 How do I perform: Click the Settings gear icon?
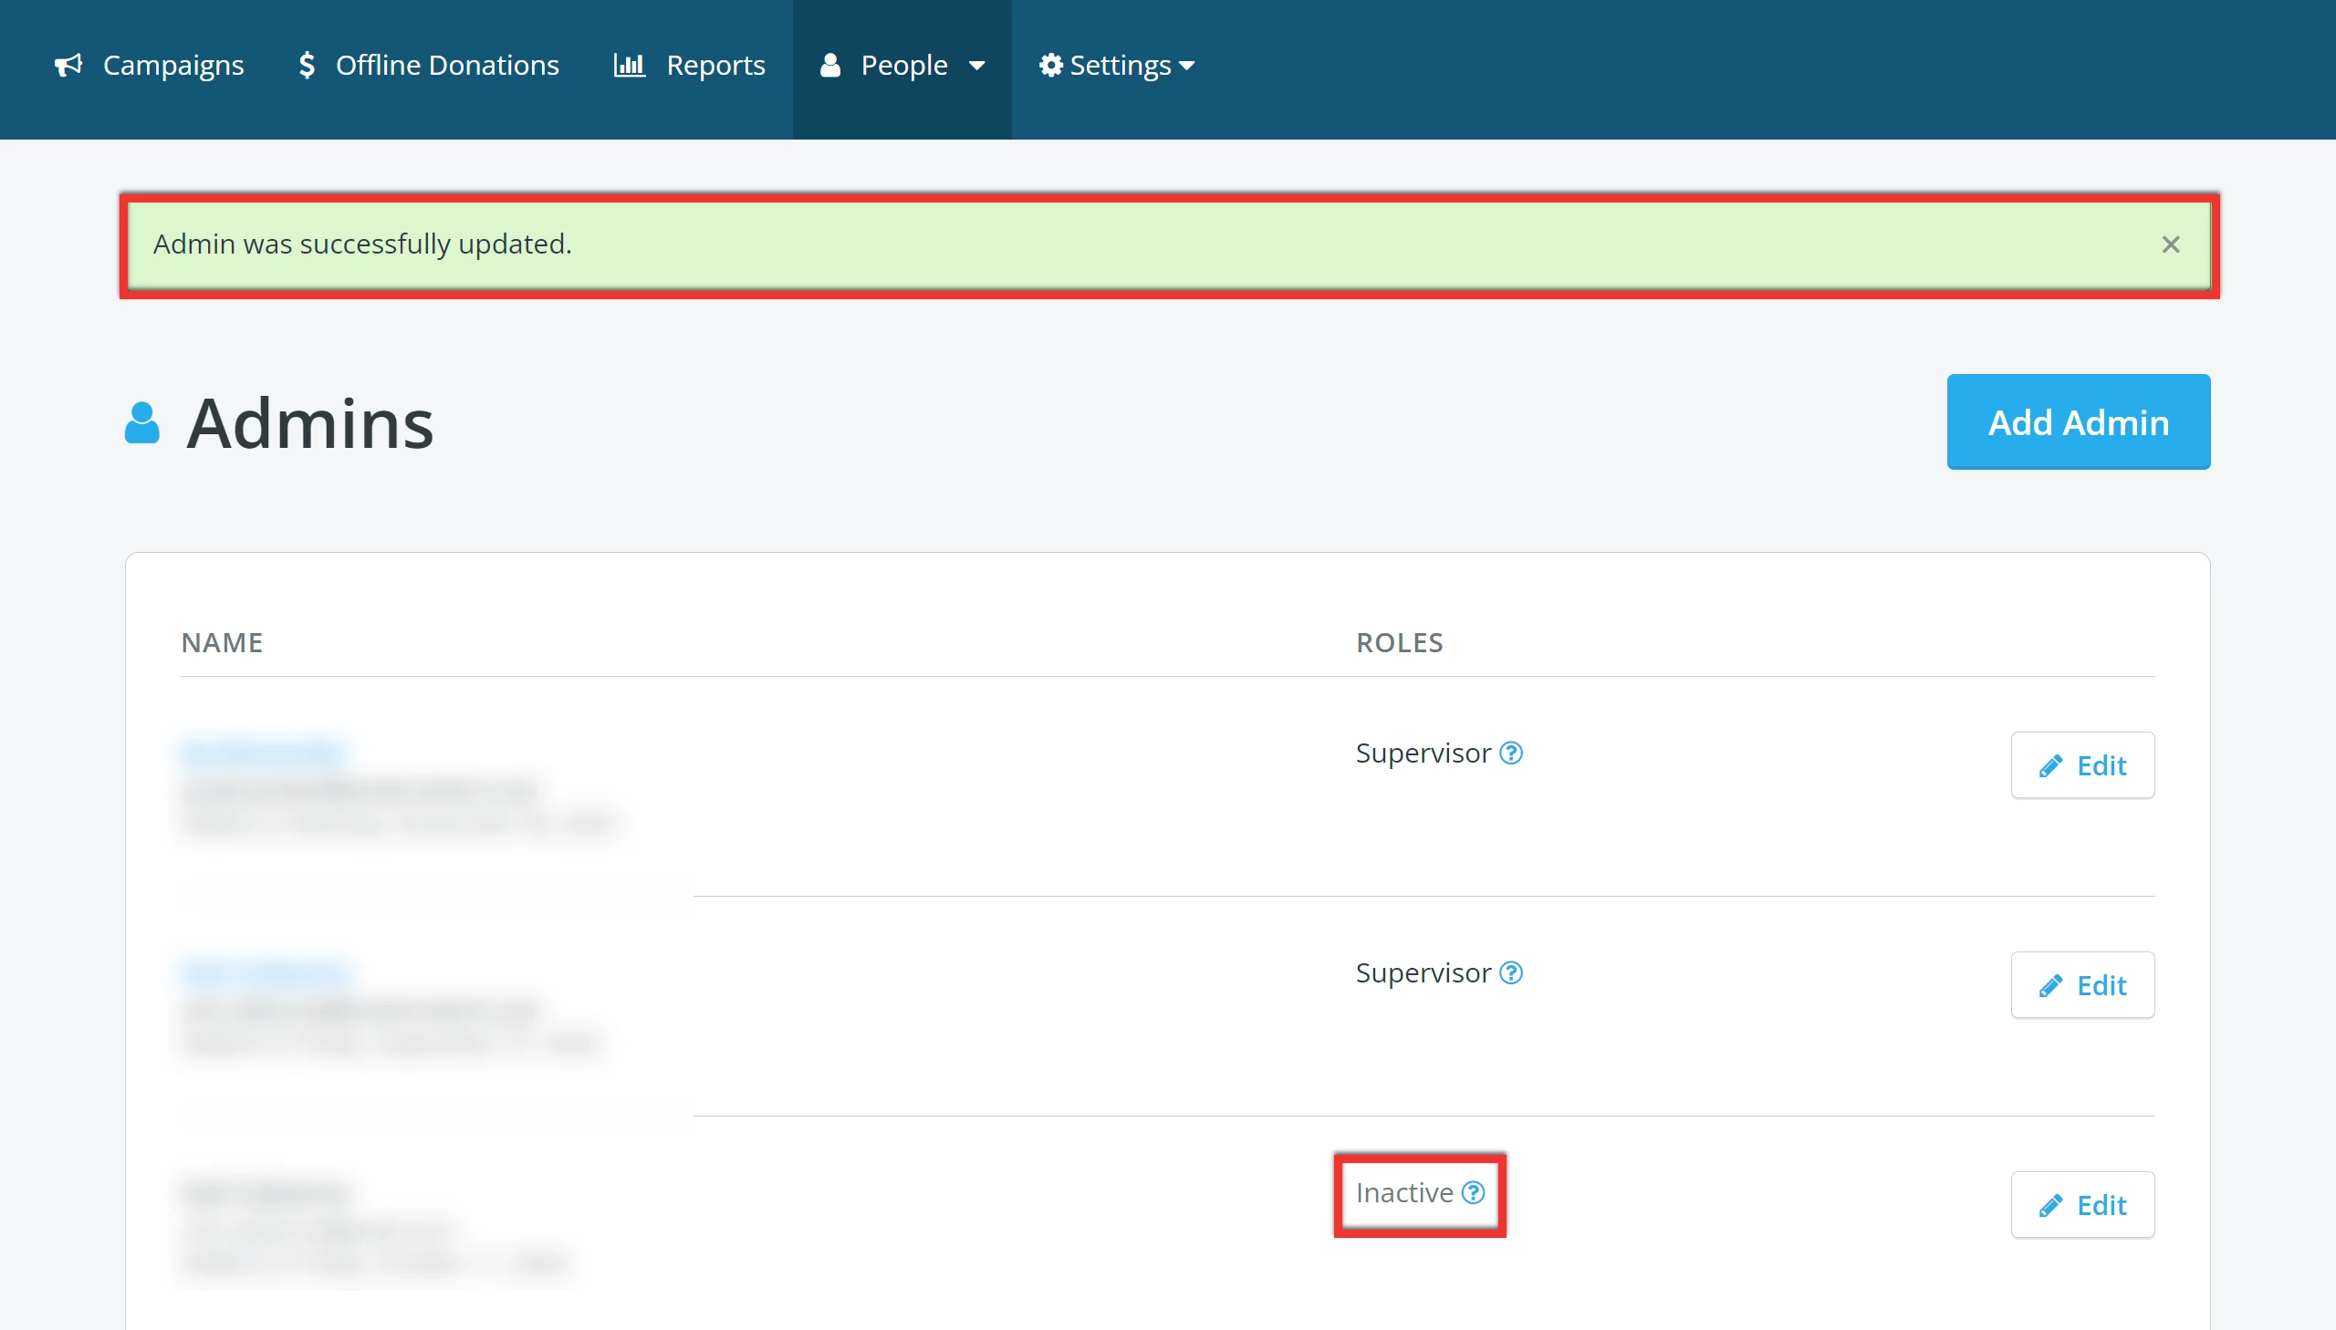pos(1050,65)
